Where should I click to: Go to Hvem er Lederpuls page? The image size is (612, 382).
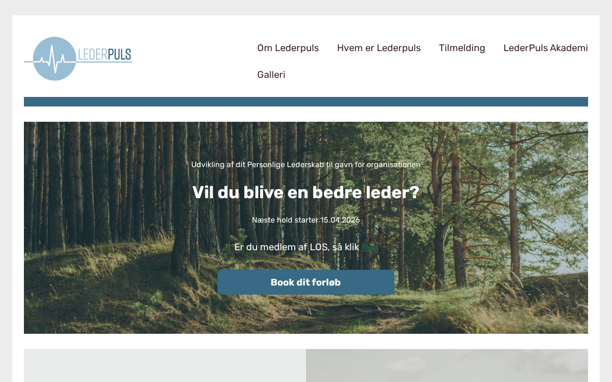[379, 48]
